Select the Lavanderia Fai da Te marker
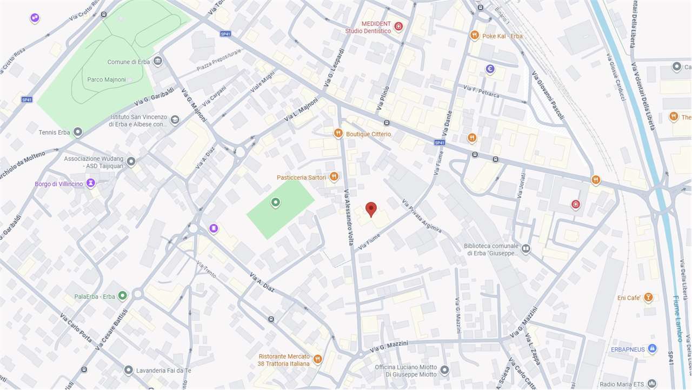 [128, 370]
